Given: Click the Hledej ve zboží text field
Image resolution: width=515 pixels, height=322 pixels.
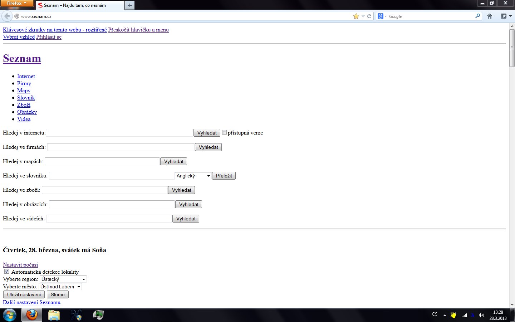Looking at the screenshot, I should point(105,190).
